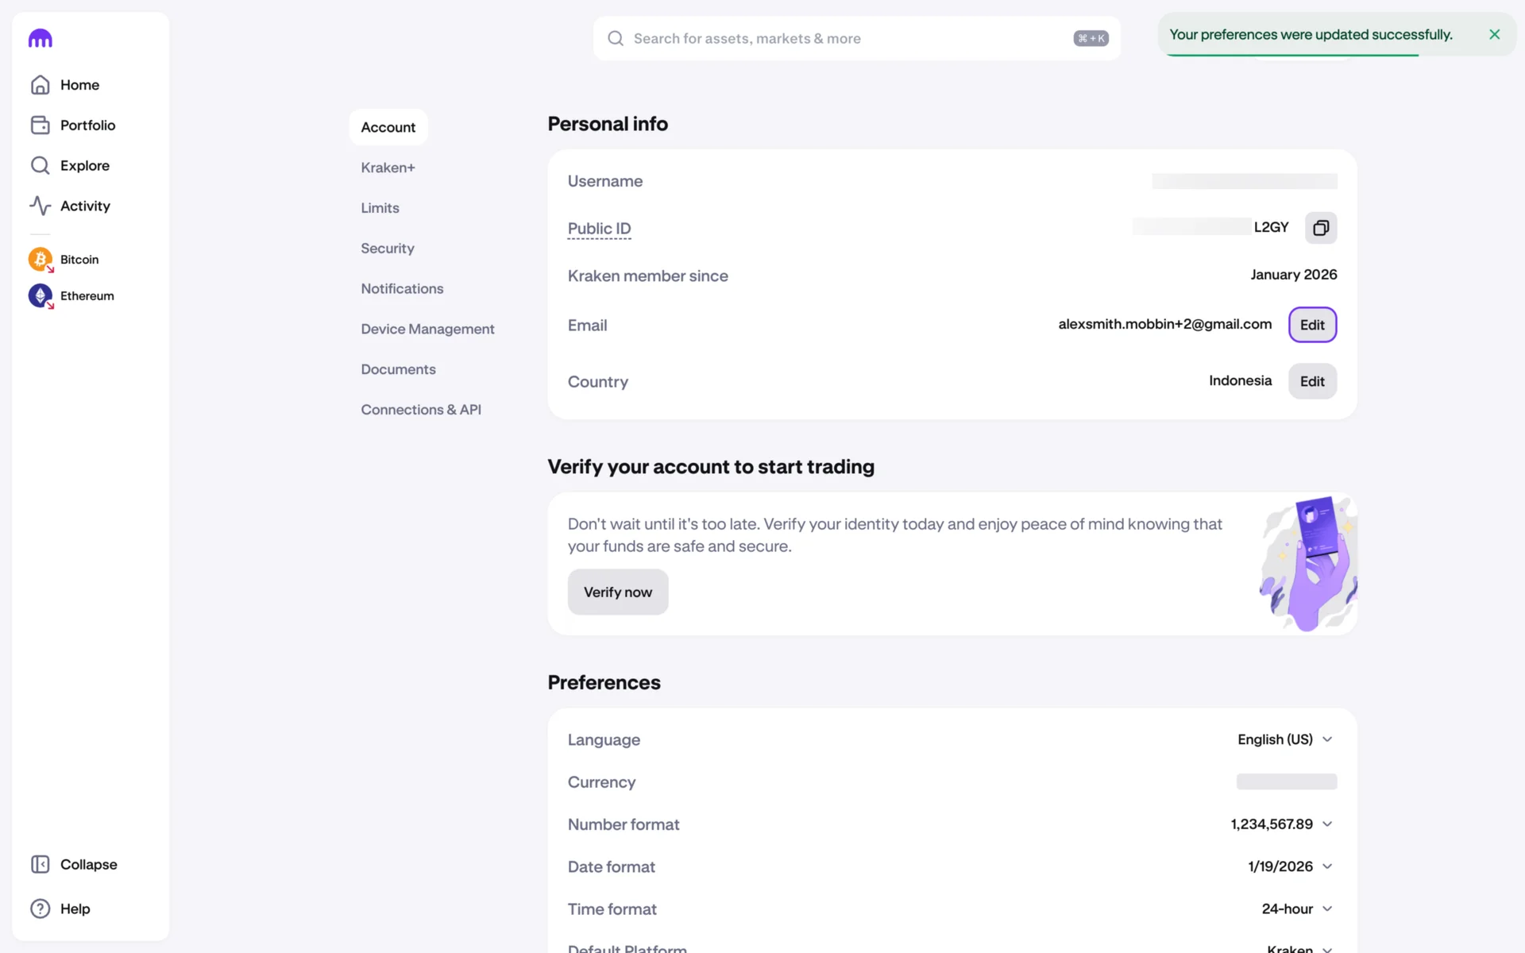1525x953 pixels.
Task: Click Edit next to Email
Action: 1311,325
